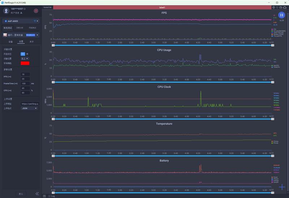Pick the red font color swatch
289x198 pixels.
[x=25, y=63]
